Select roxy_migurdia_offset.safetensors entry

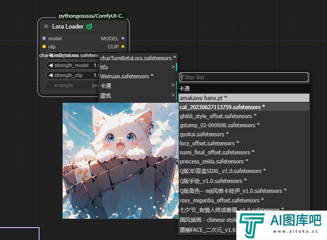pos(244,201)
